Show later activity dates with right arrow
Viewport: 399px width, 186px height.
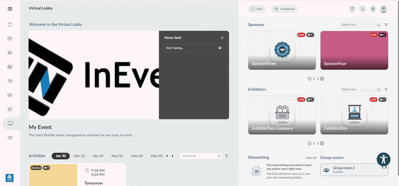point(173,156)
